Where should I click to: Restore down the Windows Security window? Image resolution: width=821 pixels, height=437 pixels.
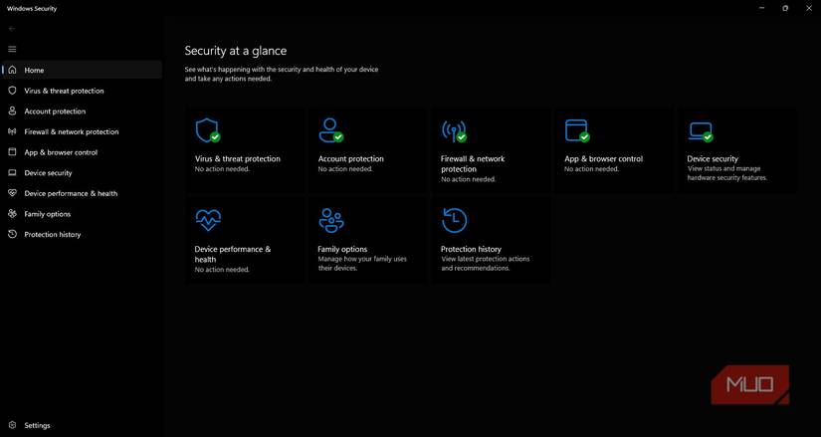[785, 8]
